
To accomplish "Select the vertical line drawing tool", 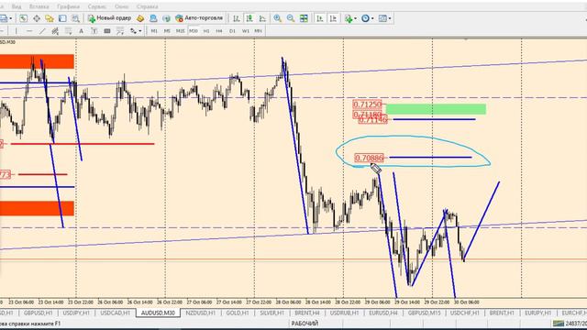I will pyautogui.click(x=16, y=31).
